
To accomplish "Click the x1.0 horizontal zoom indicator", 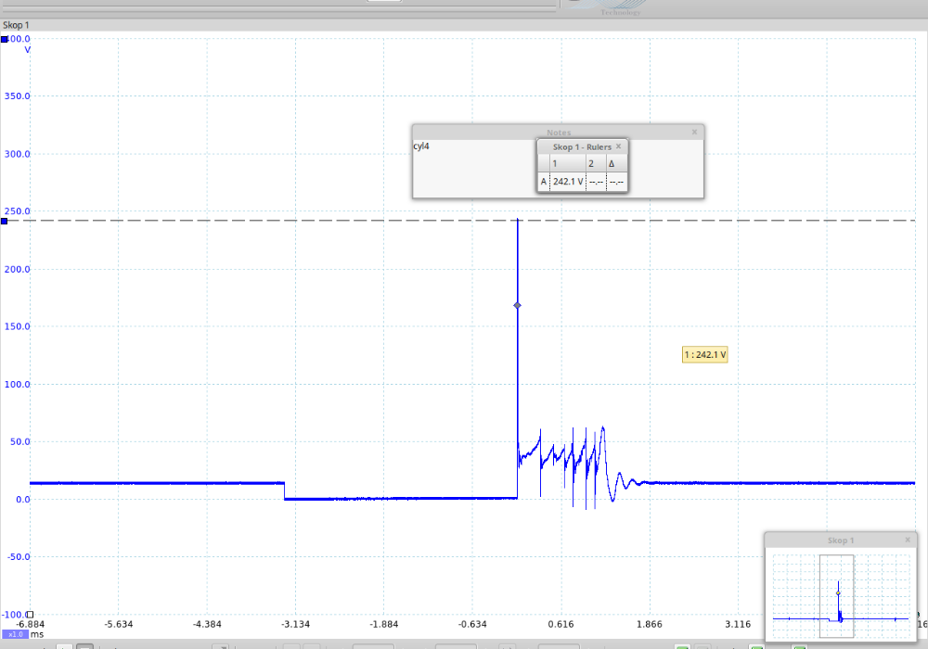I will 14,633.
